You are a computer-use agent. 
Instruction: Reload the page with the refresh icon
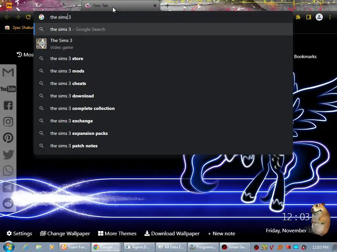[28, 17]
